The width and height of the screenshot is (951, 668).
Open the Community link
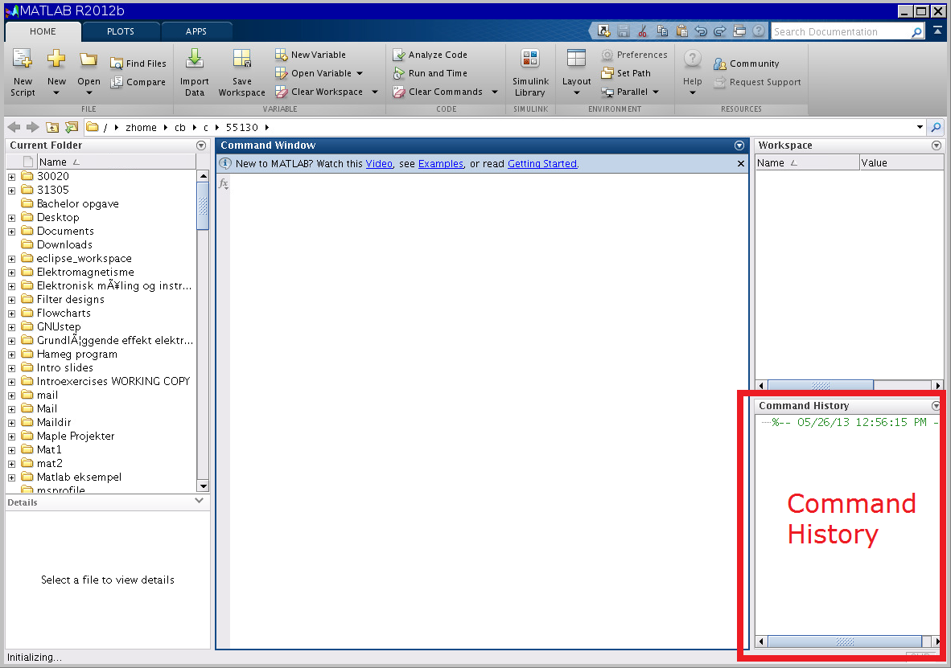tap(746, 63)
